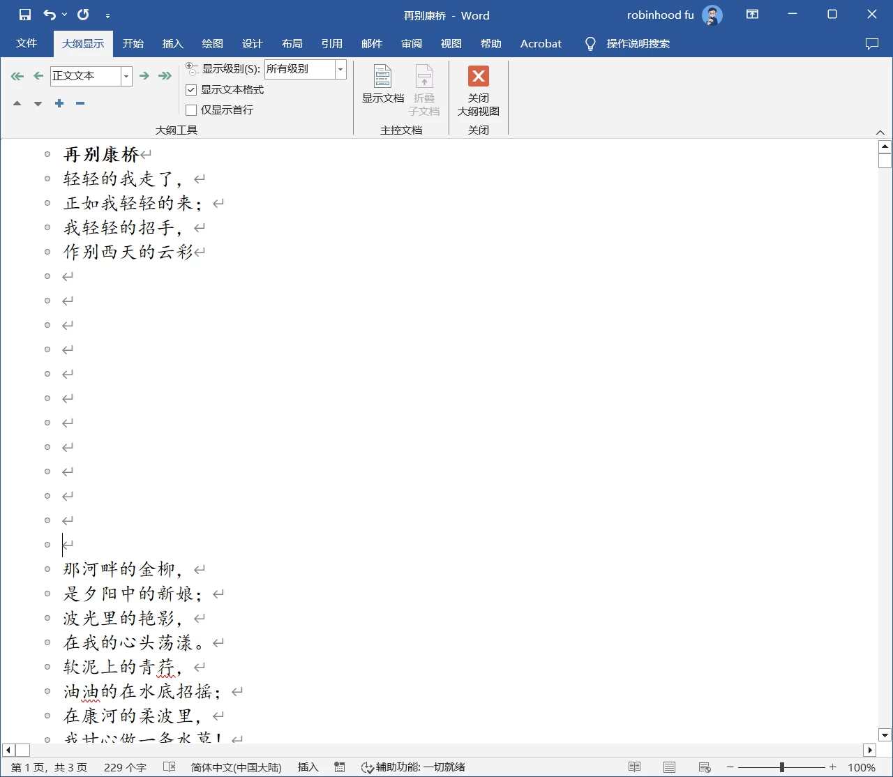Collapse the ribbon with chevron arrow

click(880, 133)
